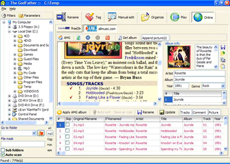
Task: Toggle Skip checkbox for 03.mp3
Action: (x=67, y=137)
